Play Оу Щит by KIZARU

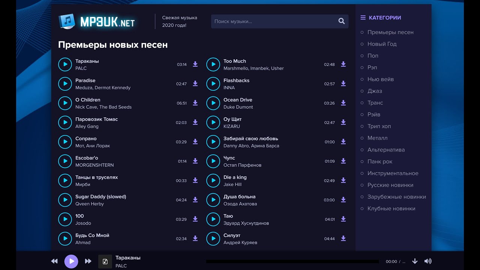213,122
